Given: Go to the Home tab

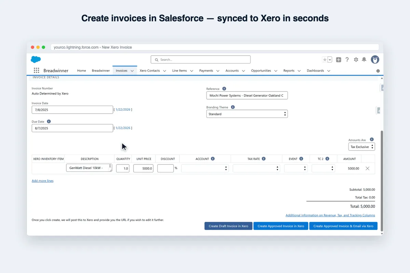Looking at the screenshot, I should click(82, 71).
